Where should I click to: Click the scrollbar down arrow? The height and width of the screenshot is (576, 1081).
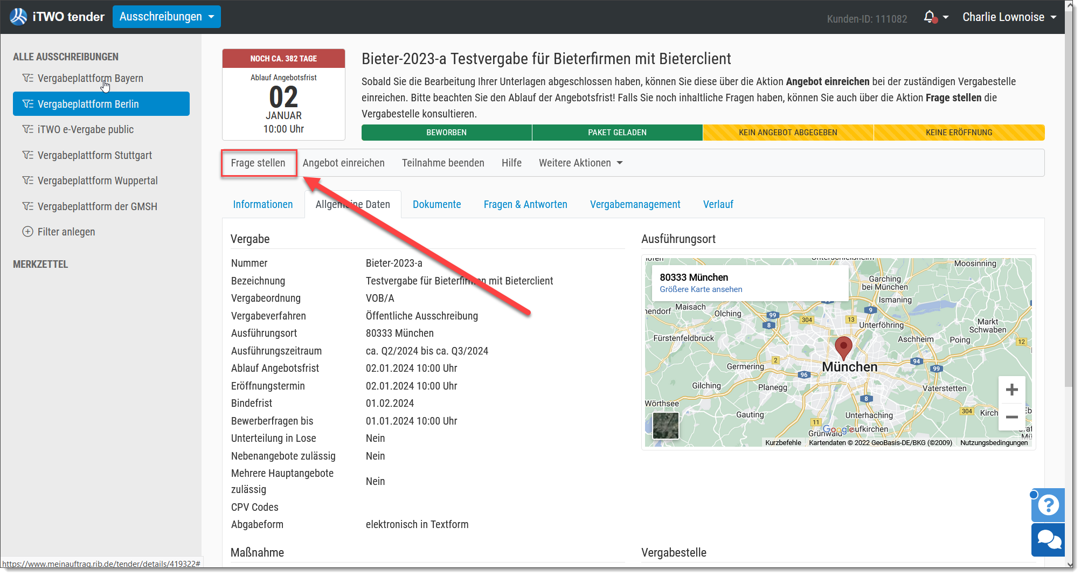[1070, 564]
